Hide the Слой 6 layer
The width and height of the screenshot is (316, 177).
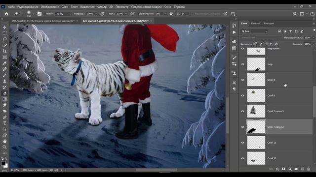point(242,95)
